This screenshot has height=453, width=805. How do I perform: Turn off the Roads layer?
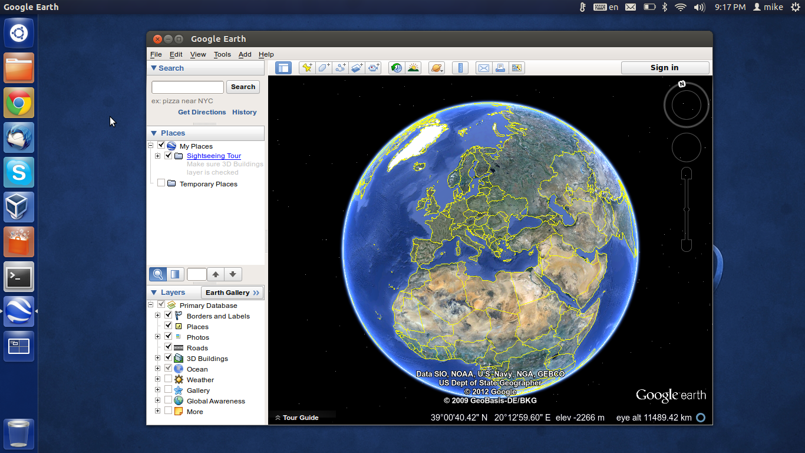pyautogui.click(x=169, y=347)
